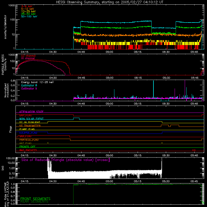207x207 pixels.
Task: Click the 0.0 tick on the modulation axis
Action: [x=13, y=100]
